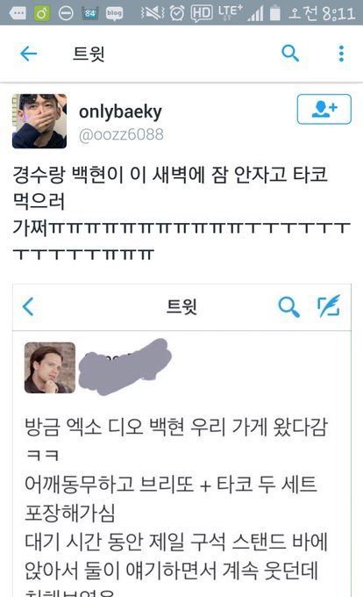This screenshot has height=597, width=363.
Task: Follow onlybaeky with the add-user button
Action: (x=324, y=109)
